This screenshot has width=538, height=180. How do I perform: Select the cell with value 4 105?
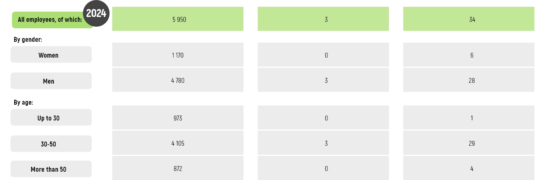pos(178,143)
